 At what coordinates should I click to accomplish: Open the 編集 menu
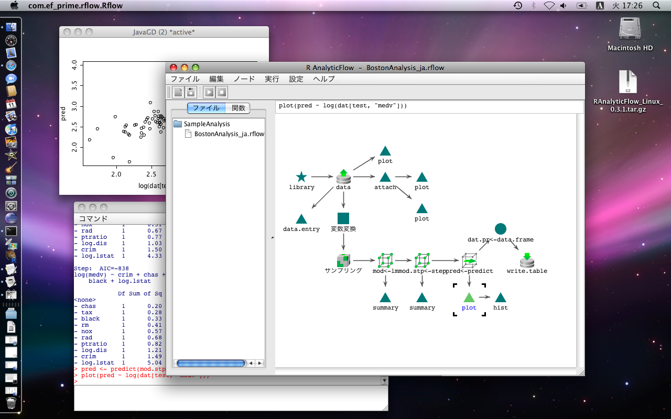pyautogui.click(x=217, y=79)
